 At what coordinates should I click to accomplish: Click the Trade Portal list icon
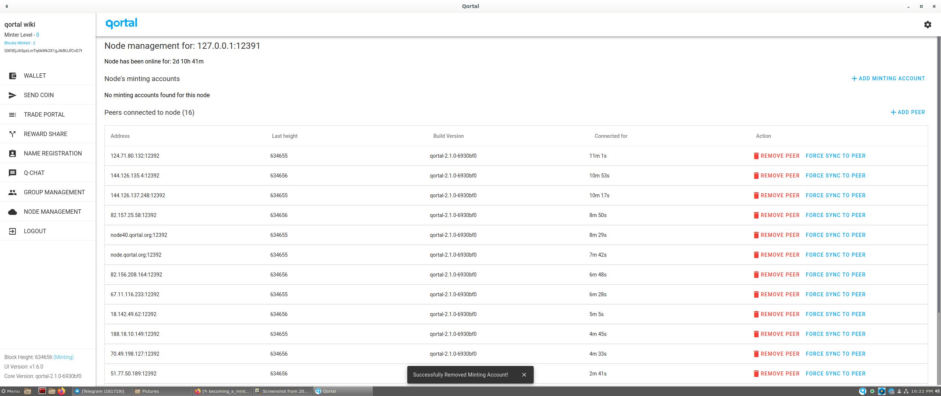(x=12, y=115)
